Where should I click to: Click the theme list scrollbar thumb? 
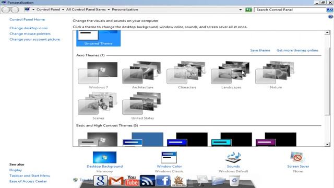coord(327,81)
